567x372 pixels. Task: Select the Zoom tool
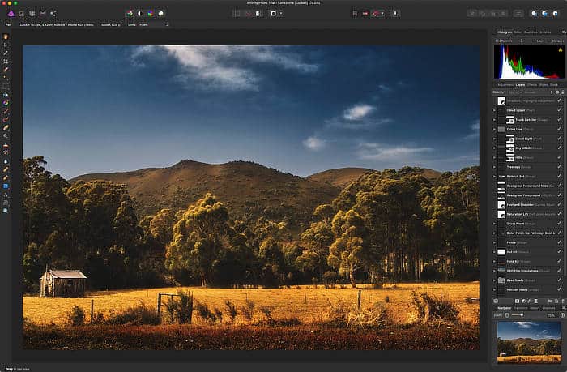(x=6, y=211)
